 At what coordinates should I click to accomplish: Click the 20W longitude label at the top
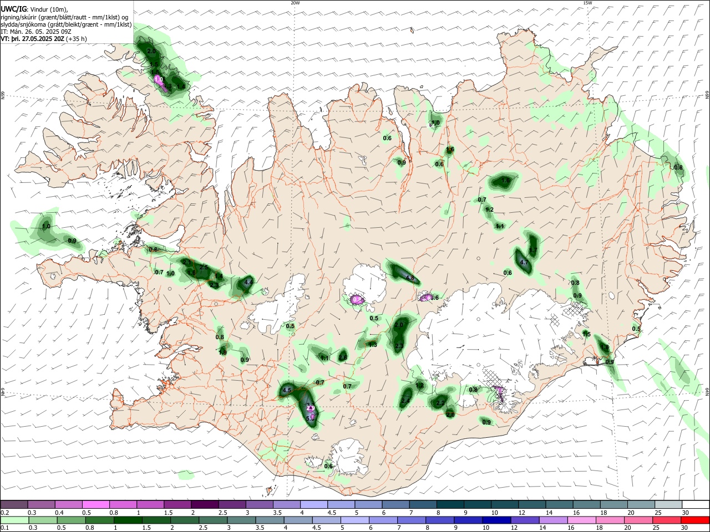(x=295, y=3)
